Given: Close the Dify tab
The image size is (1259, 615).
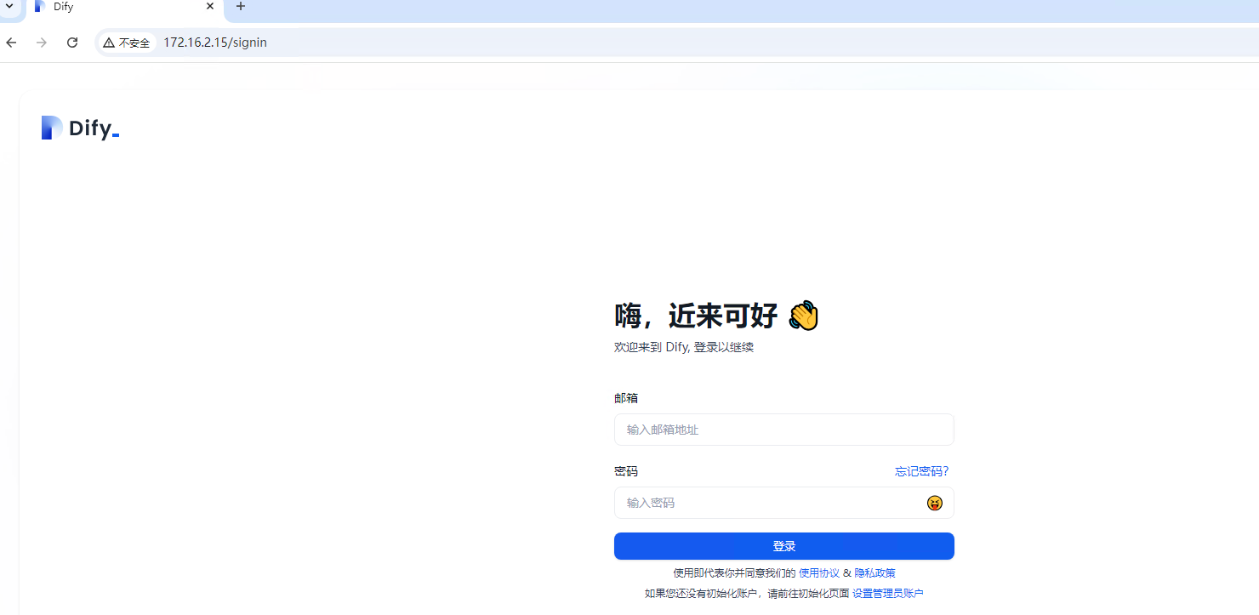Looking at the screenshot, I should [210, 6].
